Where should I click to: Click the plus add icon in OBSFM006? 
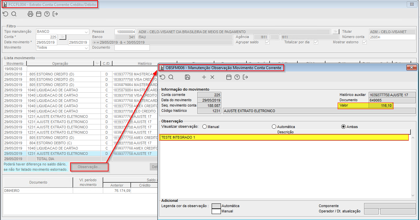[204, 77]
